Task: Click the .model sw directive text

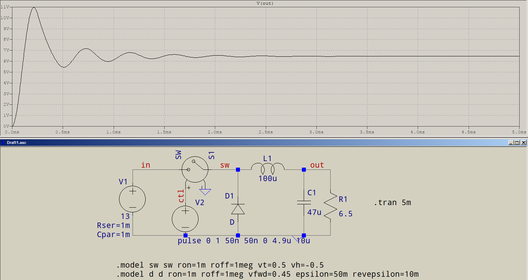Action: [220, 265]
